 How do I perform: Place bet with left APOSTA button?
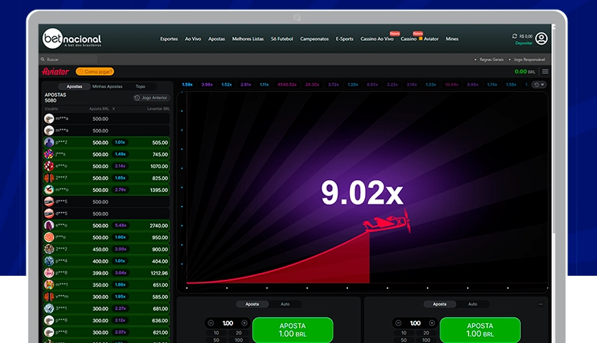coord(293,330)
